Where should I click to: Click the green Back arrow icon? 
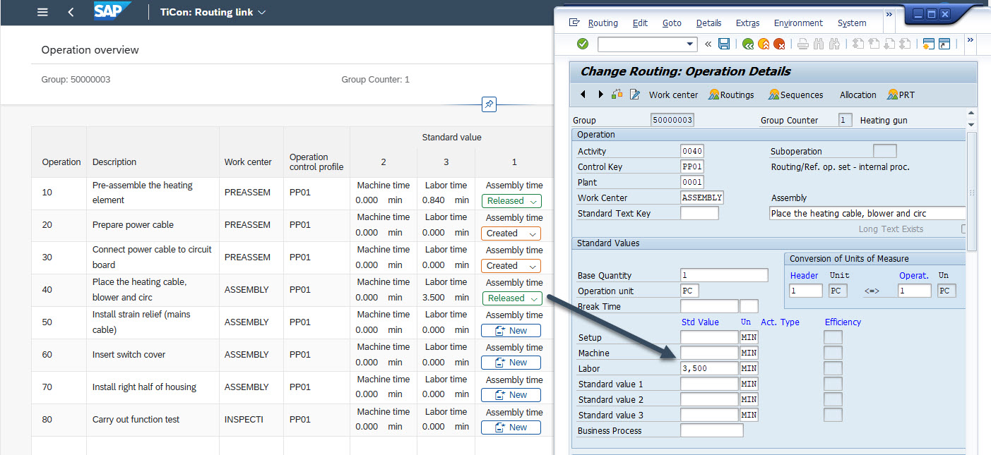748,44
